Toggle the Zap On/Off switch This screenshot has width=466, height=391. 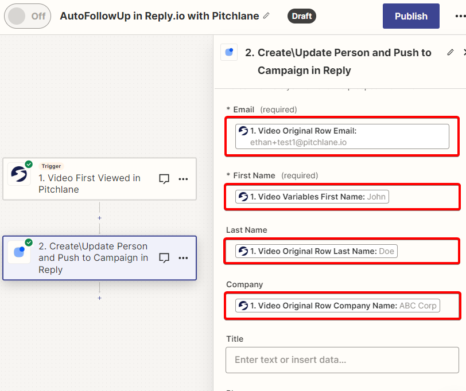click(x=28, y=16)
